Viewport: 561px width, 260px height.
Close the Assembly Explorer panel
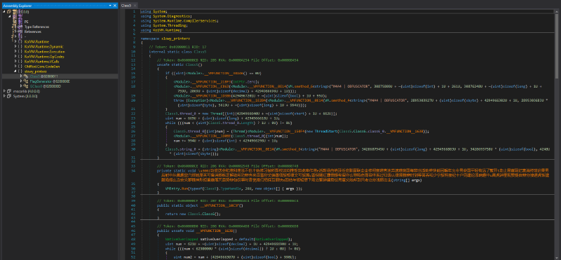[115, 6]
